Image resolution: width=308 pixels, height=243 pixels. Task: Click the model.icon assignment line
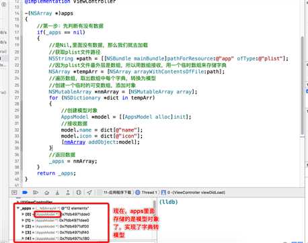(102, 136)
